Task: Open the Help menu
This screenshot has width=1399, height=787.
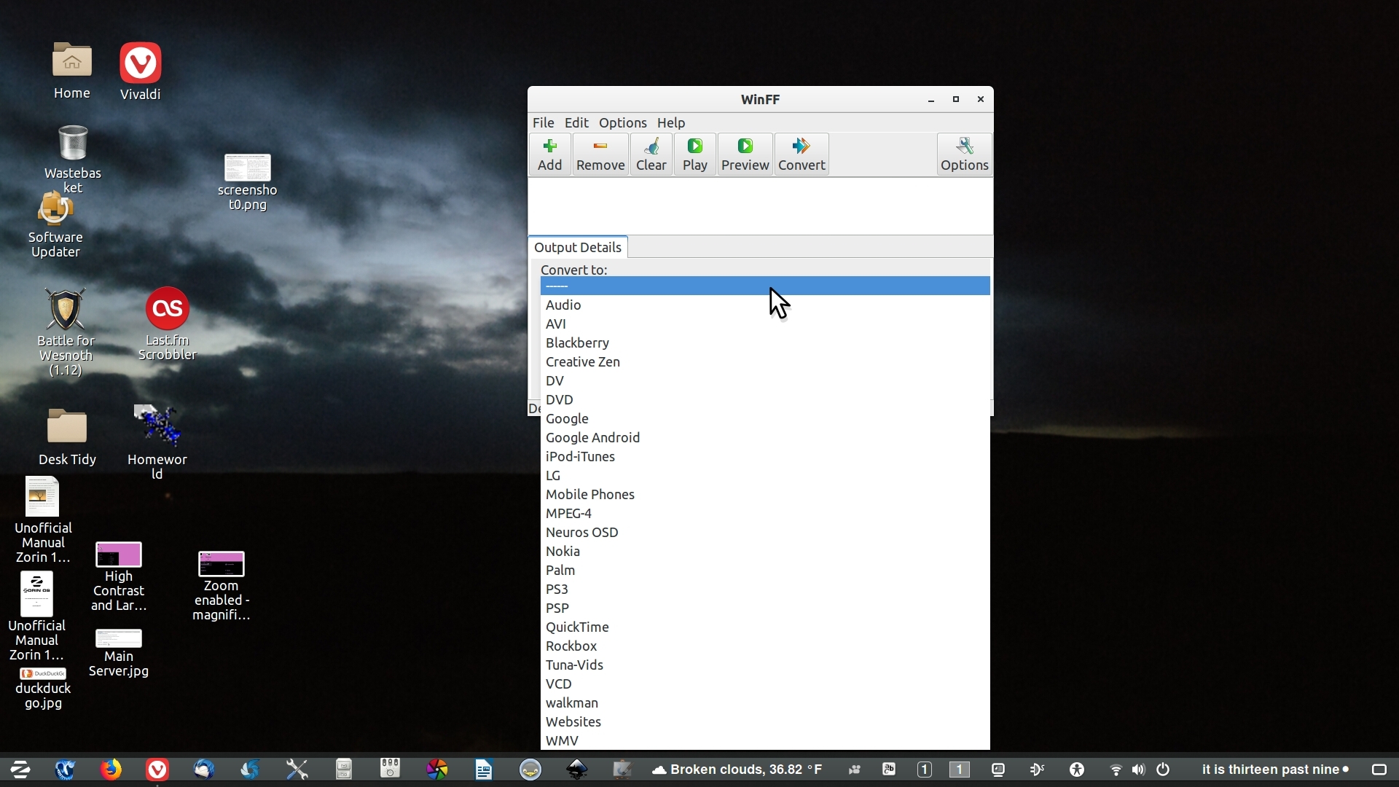Action: (x=670, y=122)
